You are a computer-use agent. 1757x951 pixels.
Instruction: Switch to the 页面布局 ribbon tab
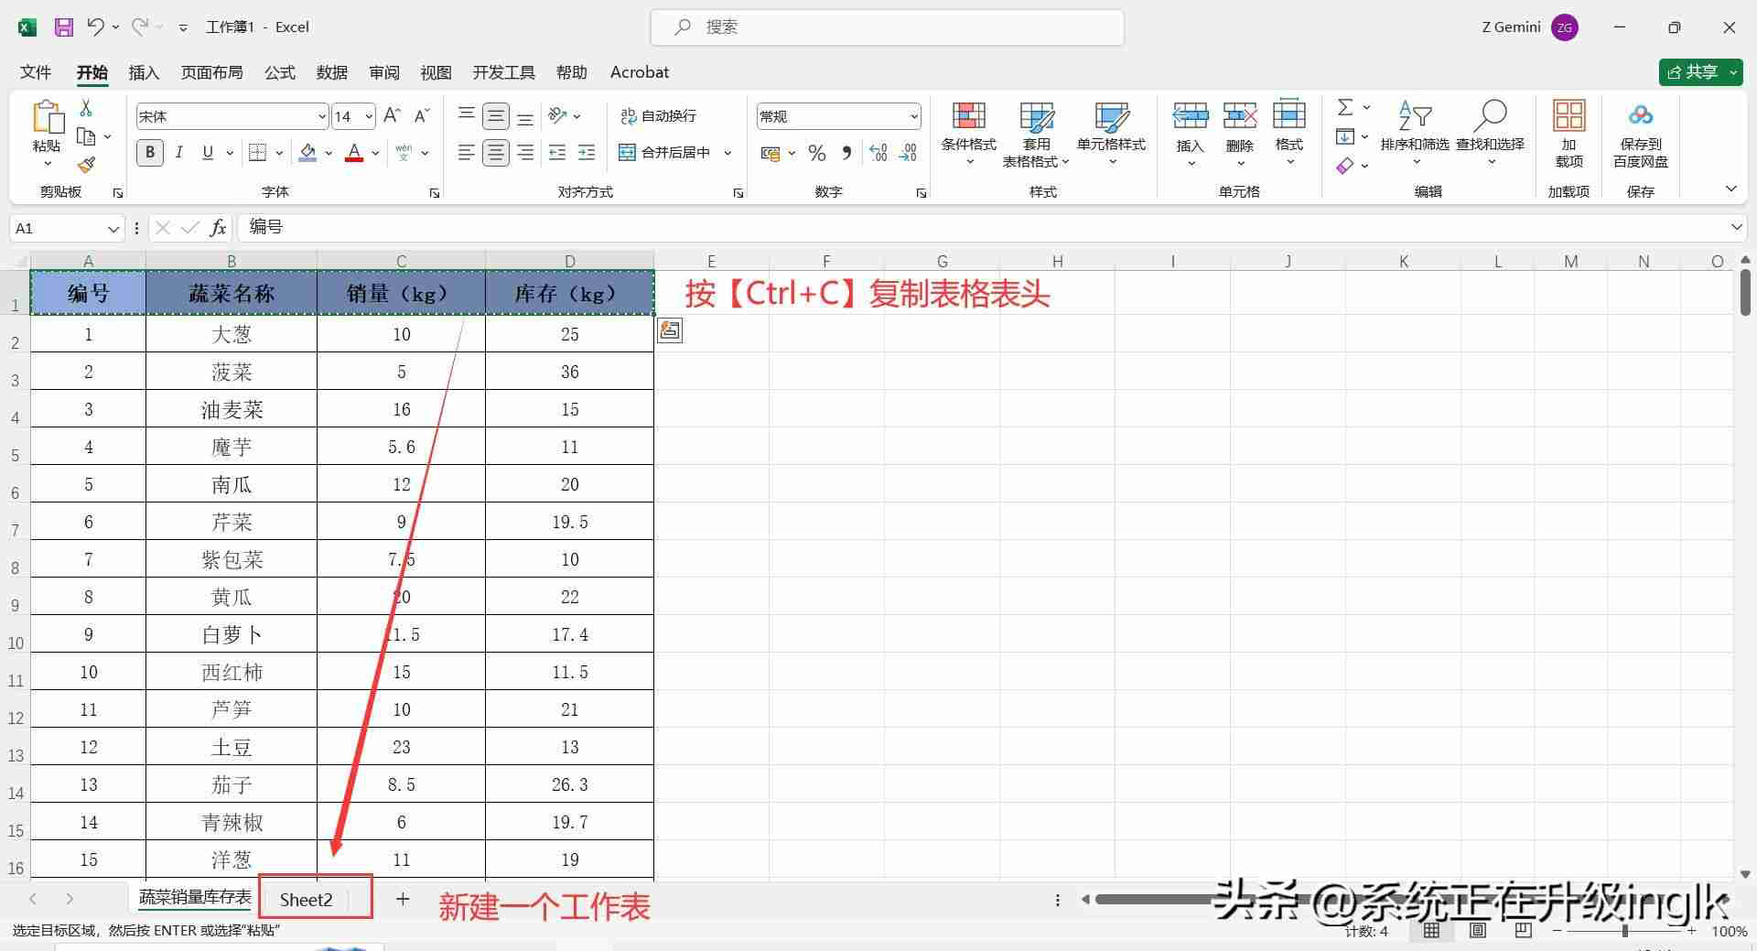211,72
